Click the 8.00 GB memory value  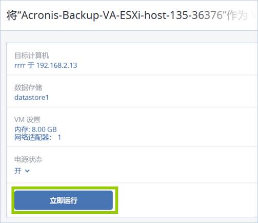[44, 129]
